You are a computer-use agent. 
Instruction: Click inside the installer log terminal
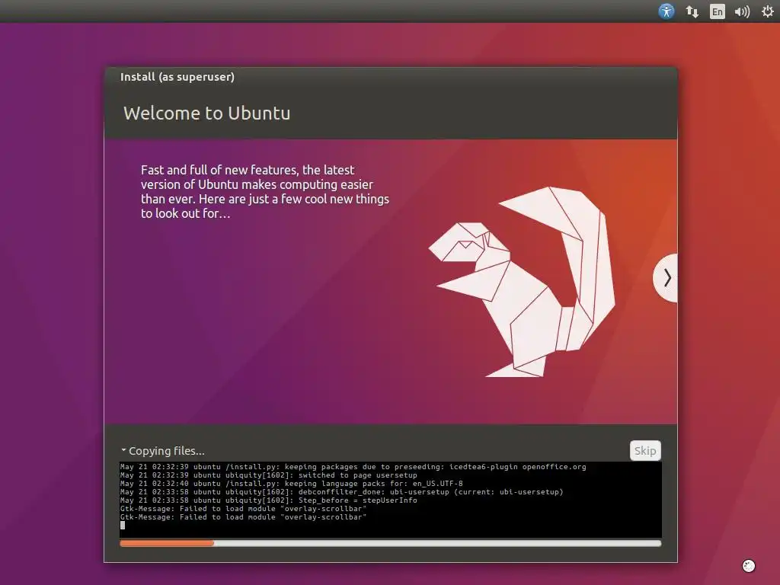pyautogui.click(x=391, y=500)
